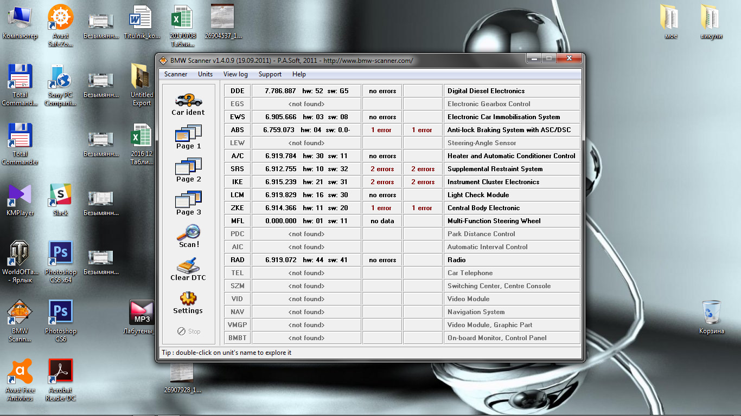741x416 pixels.
Task: Open Page 2 in BMW Scanner
Action: [x=188, y=170]
